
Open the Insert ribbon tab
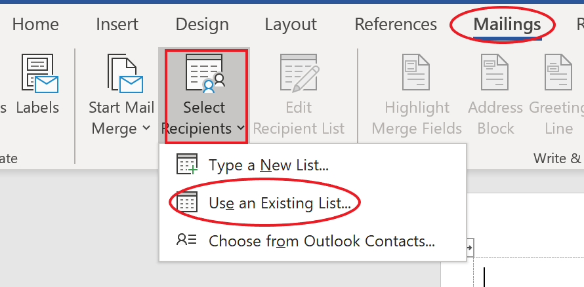coord(117,25)
